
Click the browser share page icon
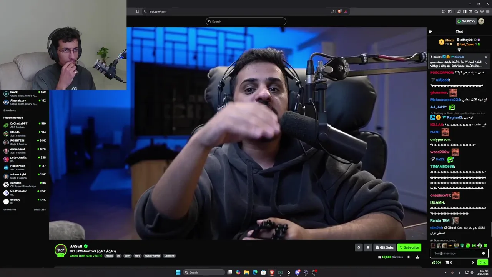tap(332, 12)
